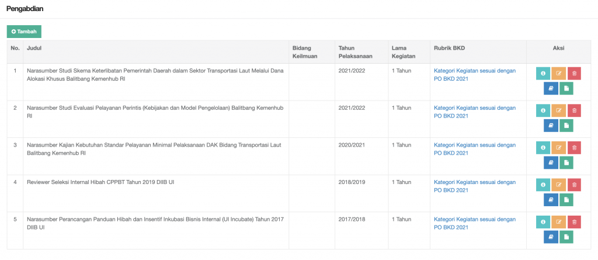Open info for Reviewer Seleksi Internal Hibah row
Viewport: 598px width, 260px height.
point(543,185)
